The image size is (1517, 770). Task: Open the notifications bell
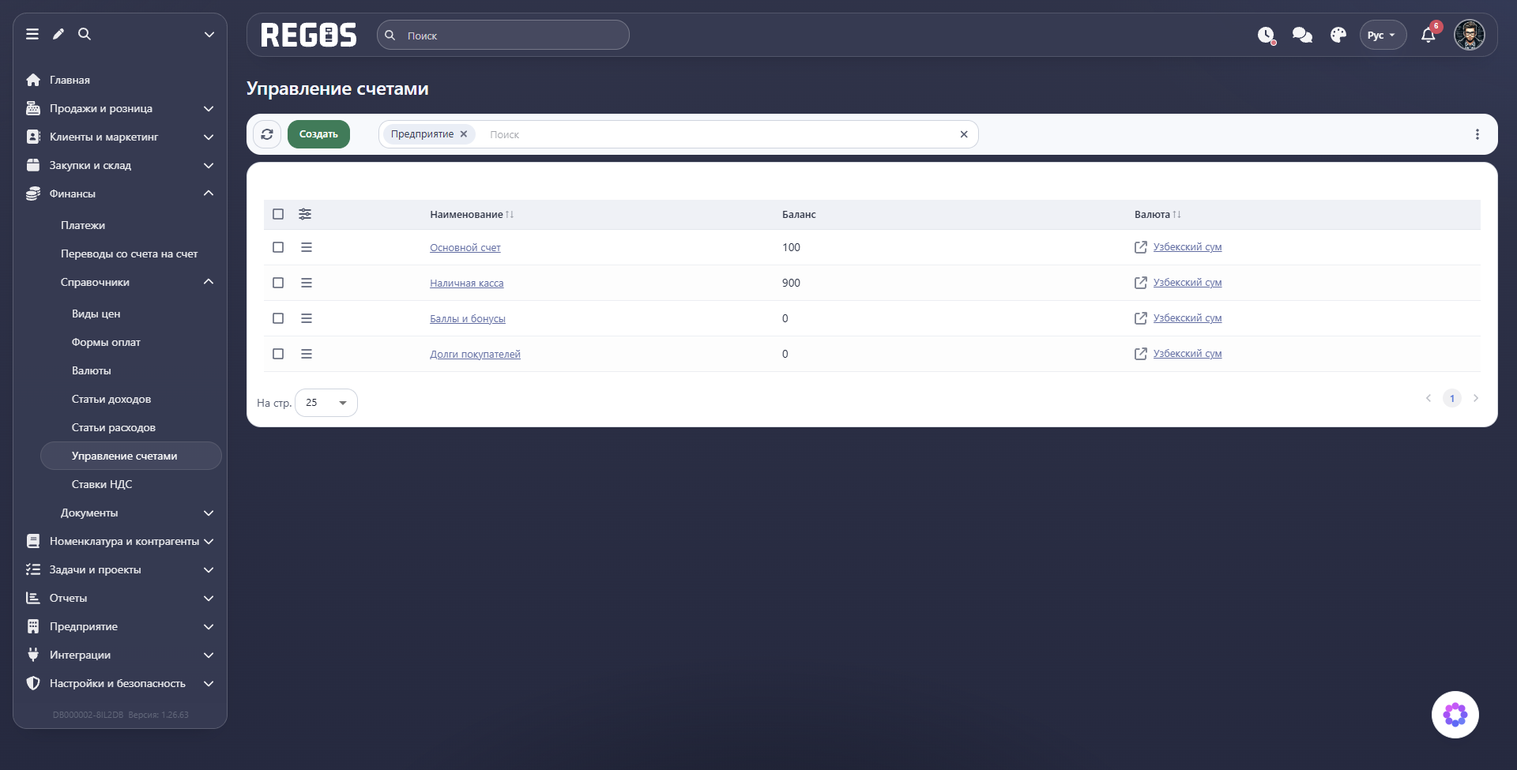[x=1429, y=35]
